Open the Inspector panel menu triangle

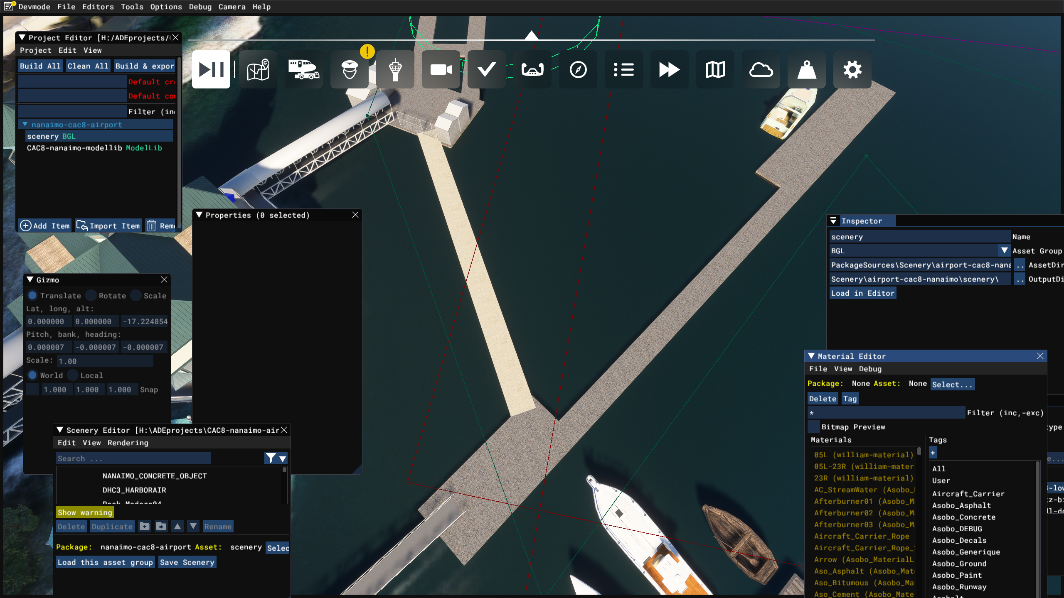833,221
